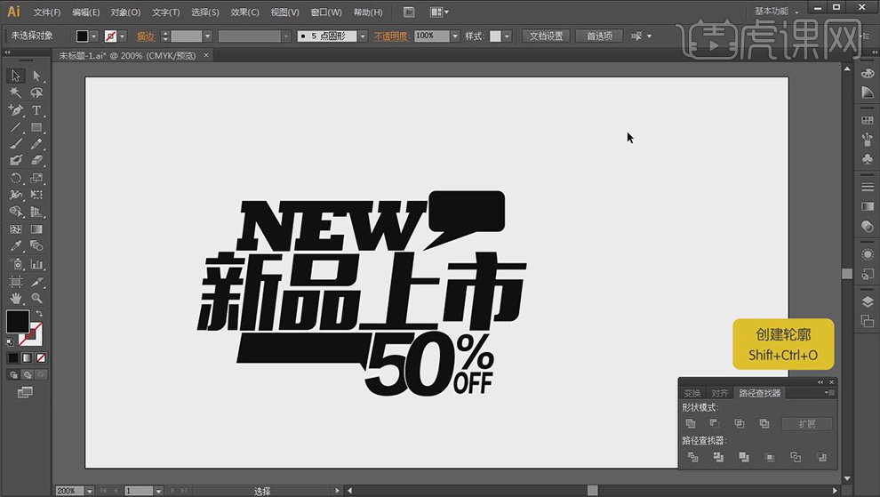
Task: Open the 效果(C) menu
Action: 244,12
